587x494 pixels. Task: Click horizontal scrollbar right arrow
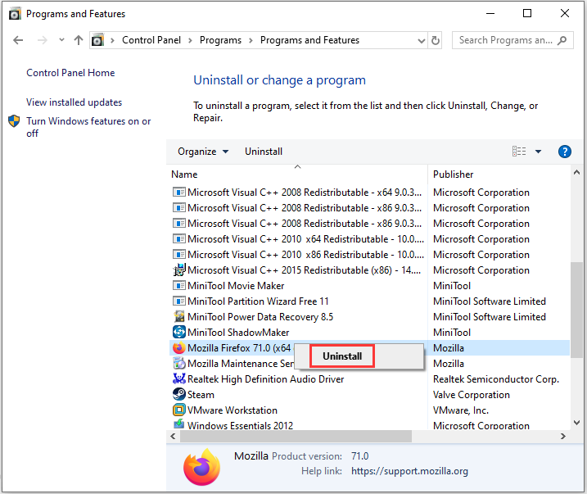point(562,437)
